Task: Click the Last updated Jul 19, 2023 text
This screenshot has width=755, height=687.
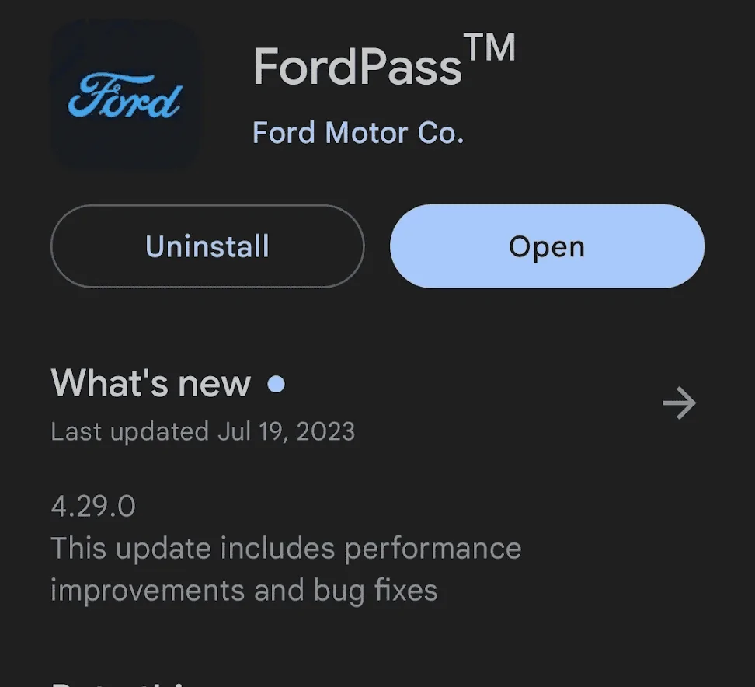Action: pyautogui.click(x=203, y=431)
